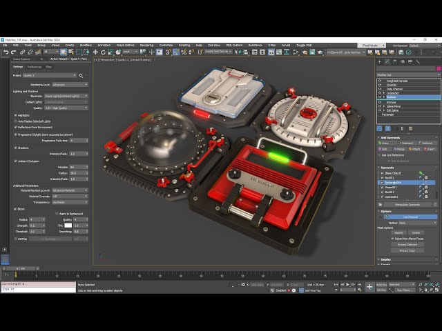
Task: Toggle Auto Display Selected Lights checkbox
Action: tap(15, 121)
